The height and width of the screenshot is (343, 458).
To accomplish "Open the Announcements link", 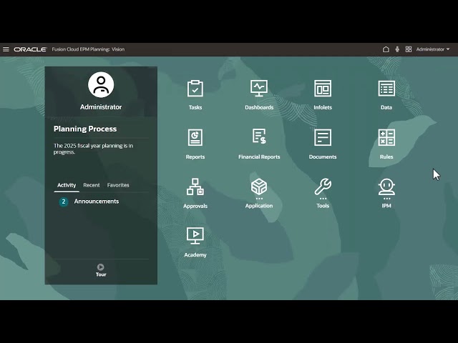I will point(97,202).
